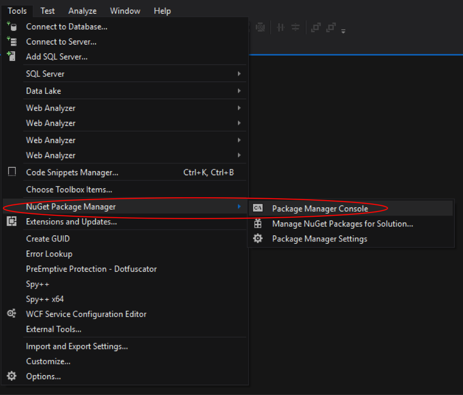Click the Connect to Server icon
Image resolution: width=463 pixels, height=395 pixels.
12,42
